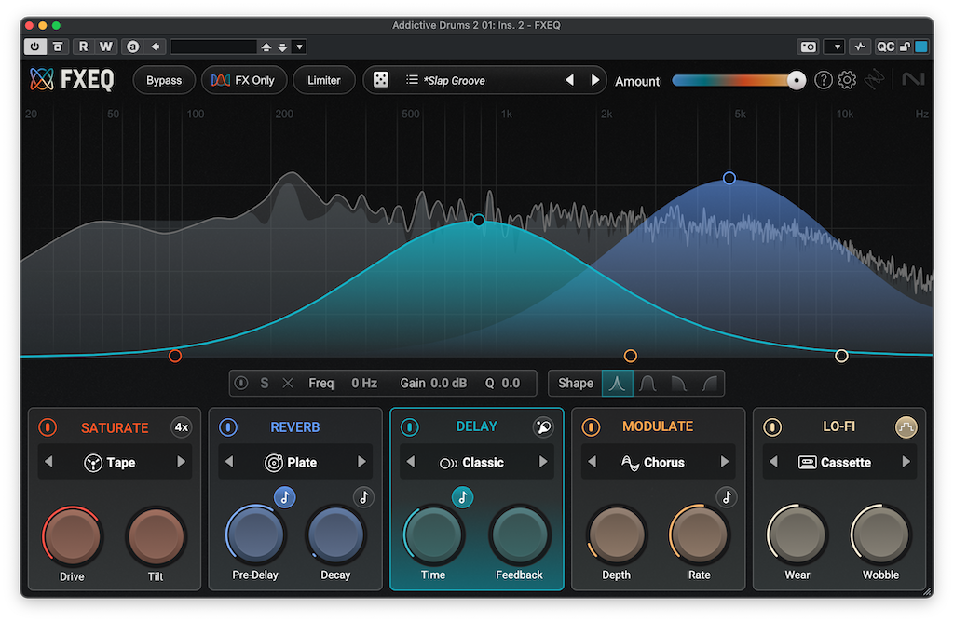The image size is (954, 622).
Task: Select the low-cut filter shape
Action: click(x=709, y=383)
